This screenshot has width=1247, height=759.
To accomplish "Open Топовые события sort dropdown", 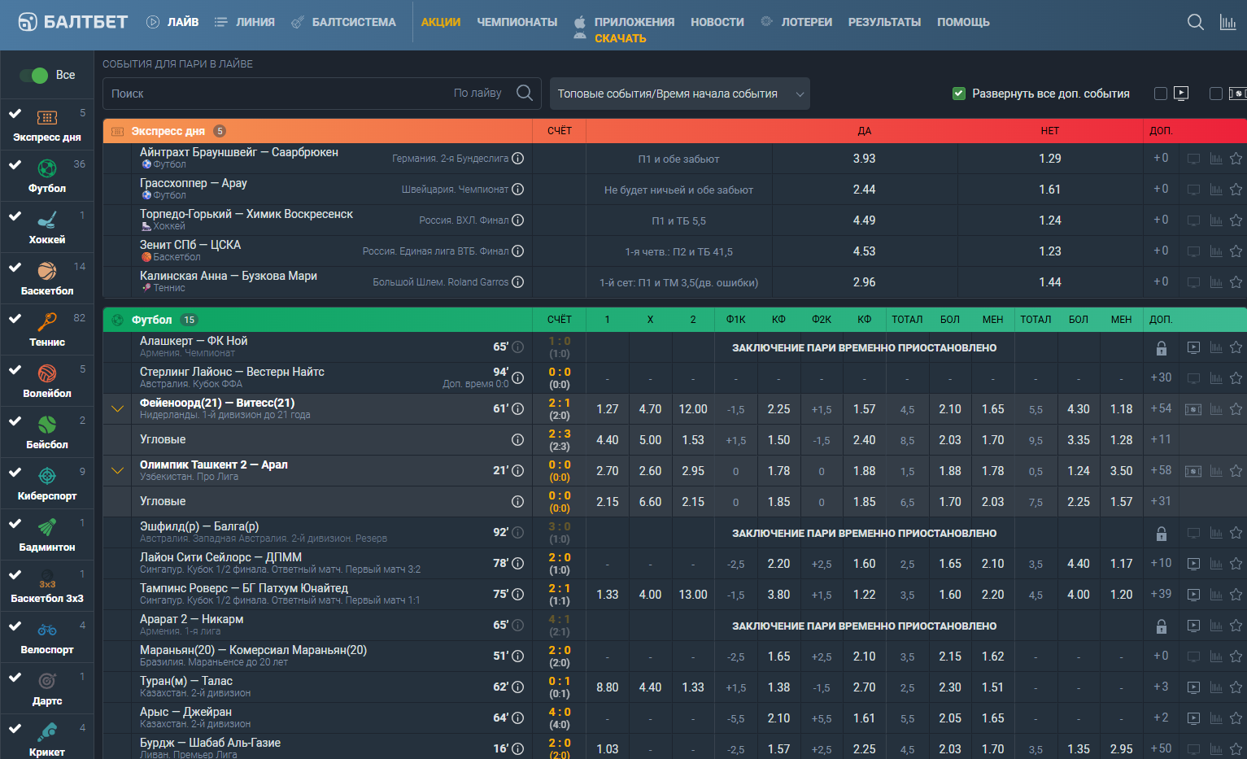I will tap(680, 94).
